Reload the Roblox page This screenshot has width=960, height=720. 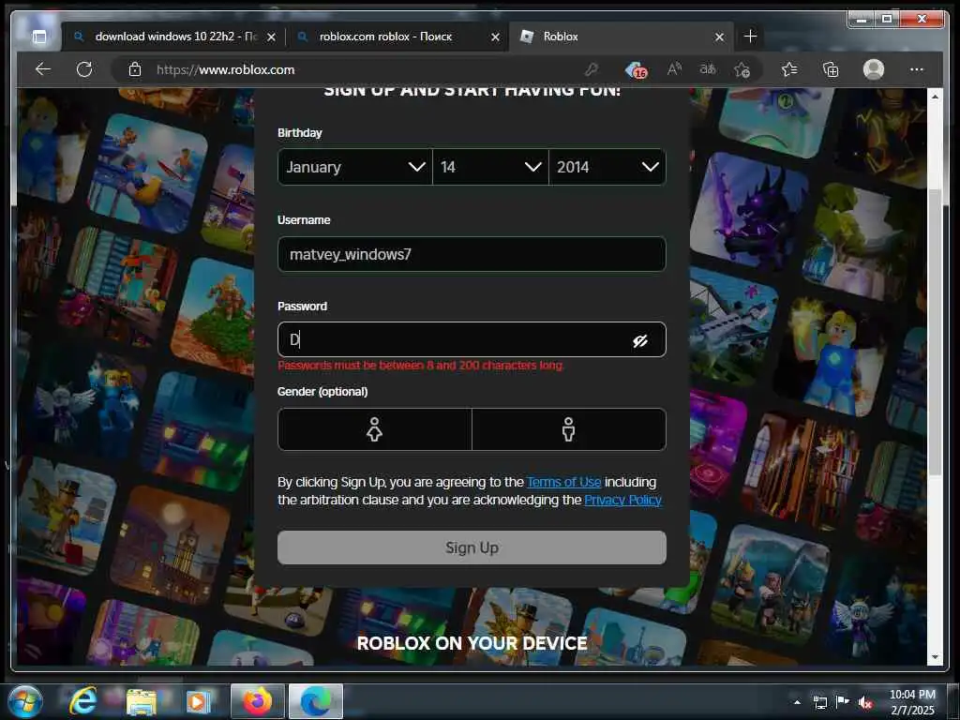point(84,69)
